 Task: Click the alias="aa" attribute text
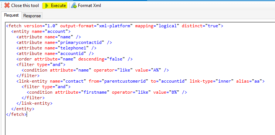coord(249,81)
